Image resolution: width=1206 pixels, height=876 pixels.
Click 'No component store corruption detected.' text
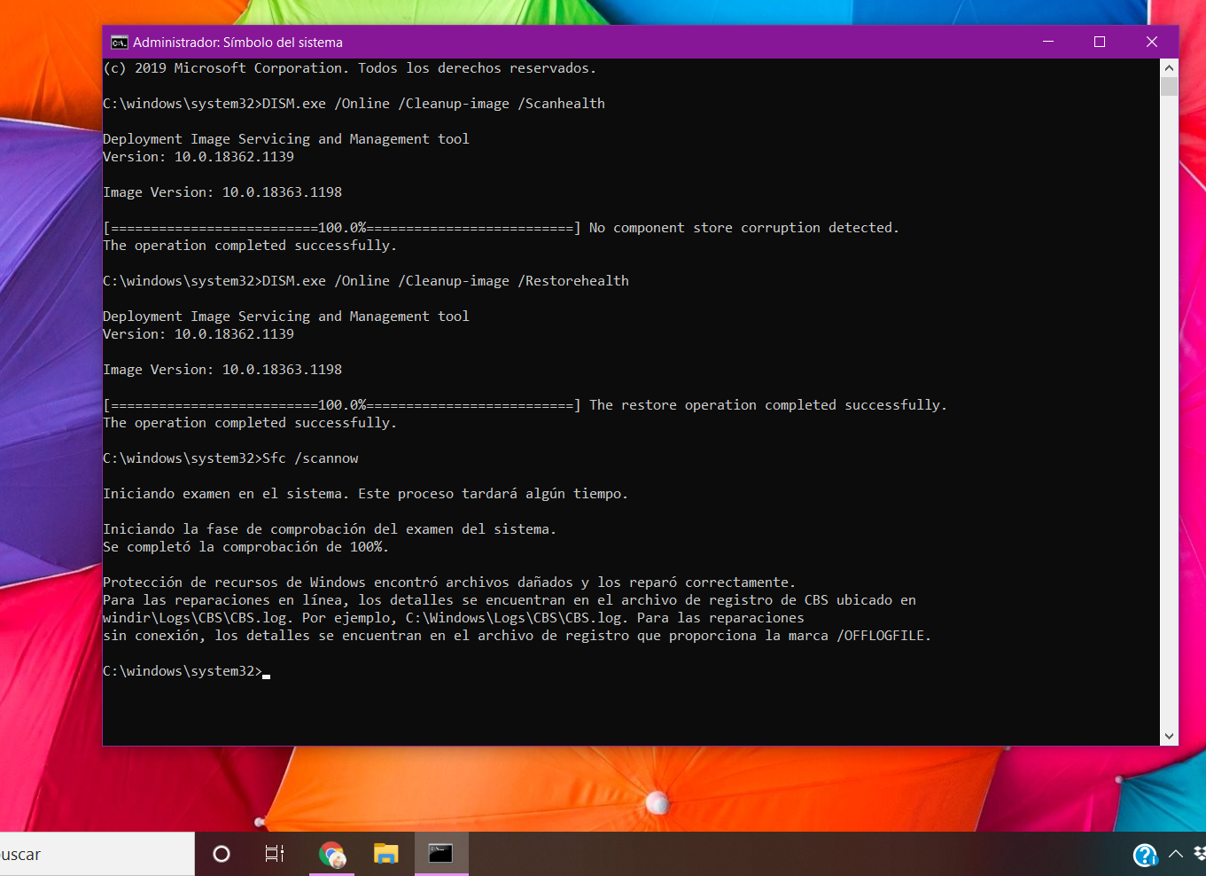click(x=743, y=228)
